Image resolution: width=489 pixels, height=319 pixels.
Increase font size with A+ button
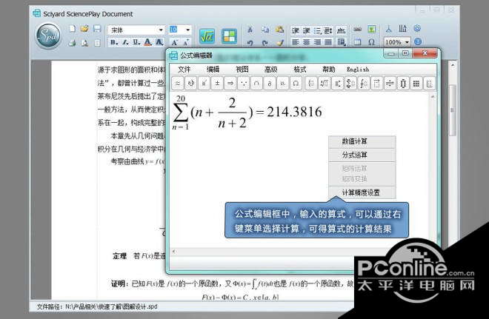pyautogui.click(x=186, y=42)
